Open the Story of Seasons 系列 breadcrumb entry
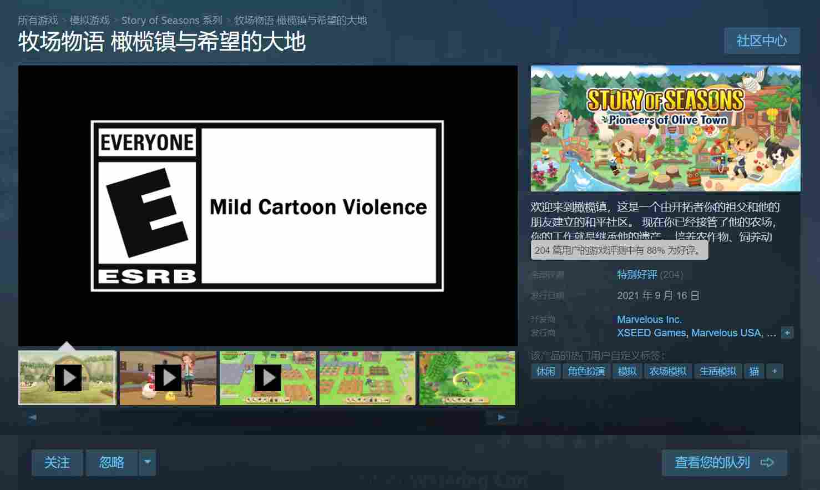This screenshot has width=820, height=490. 171,20
